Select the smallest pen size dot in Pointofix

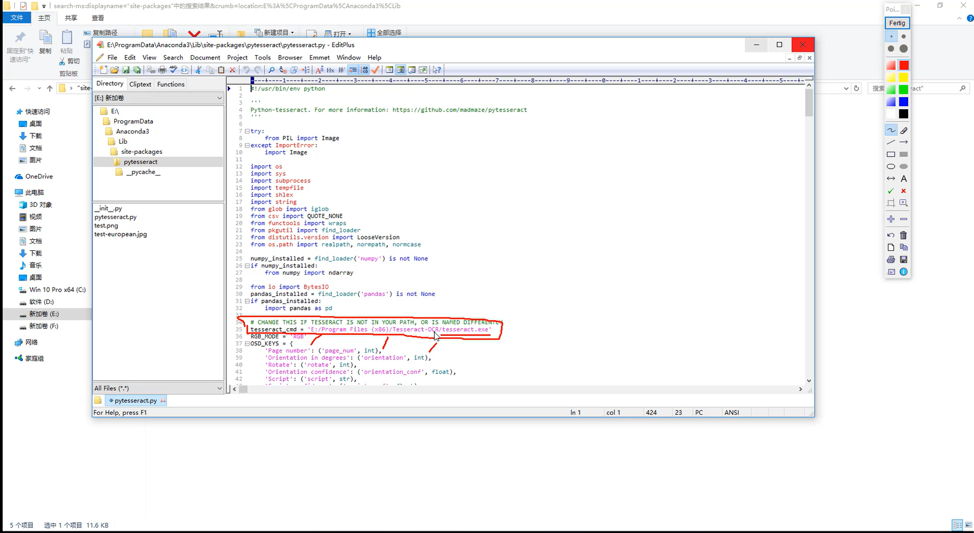(891, 37)
